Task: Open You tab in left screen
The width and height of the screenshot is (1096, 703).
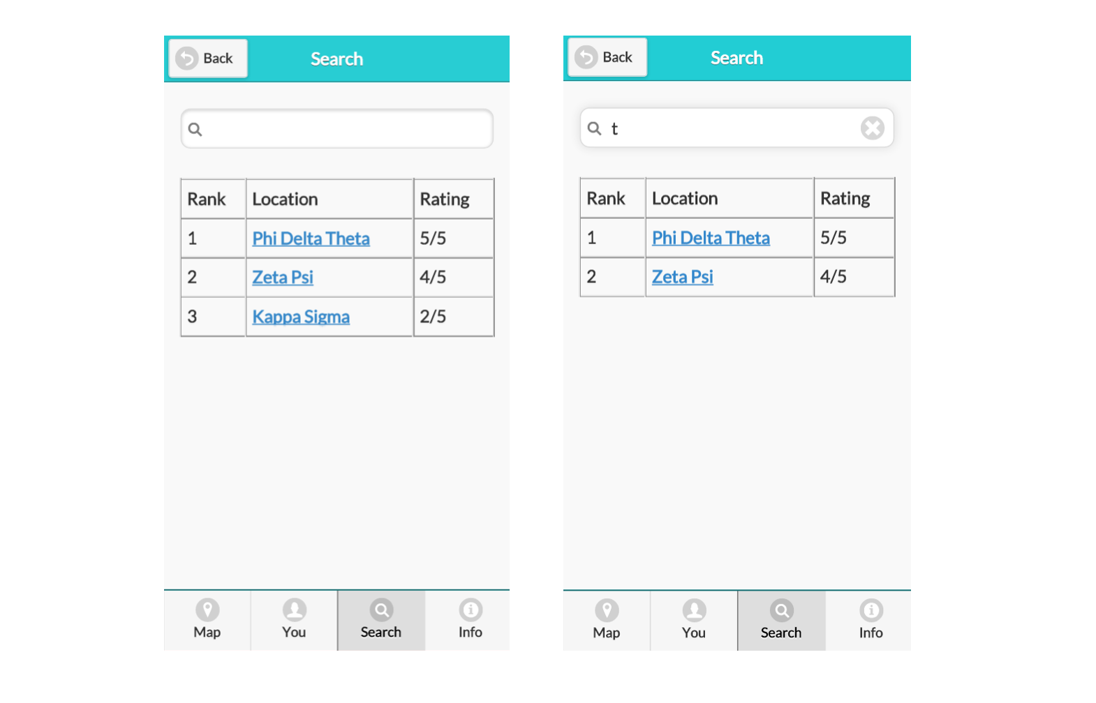Action: coord(294,621)
